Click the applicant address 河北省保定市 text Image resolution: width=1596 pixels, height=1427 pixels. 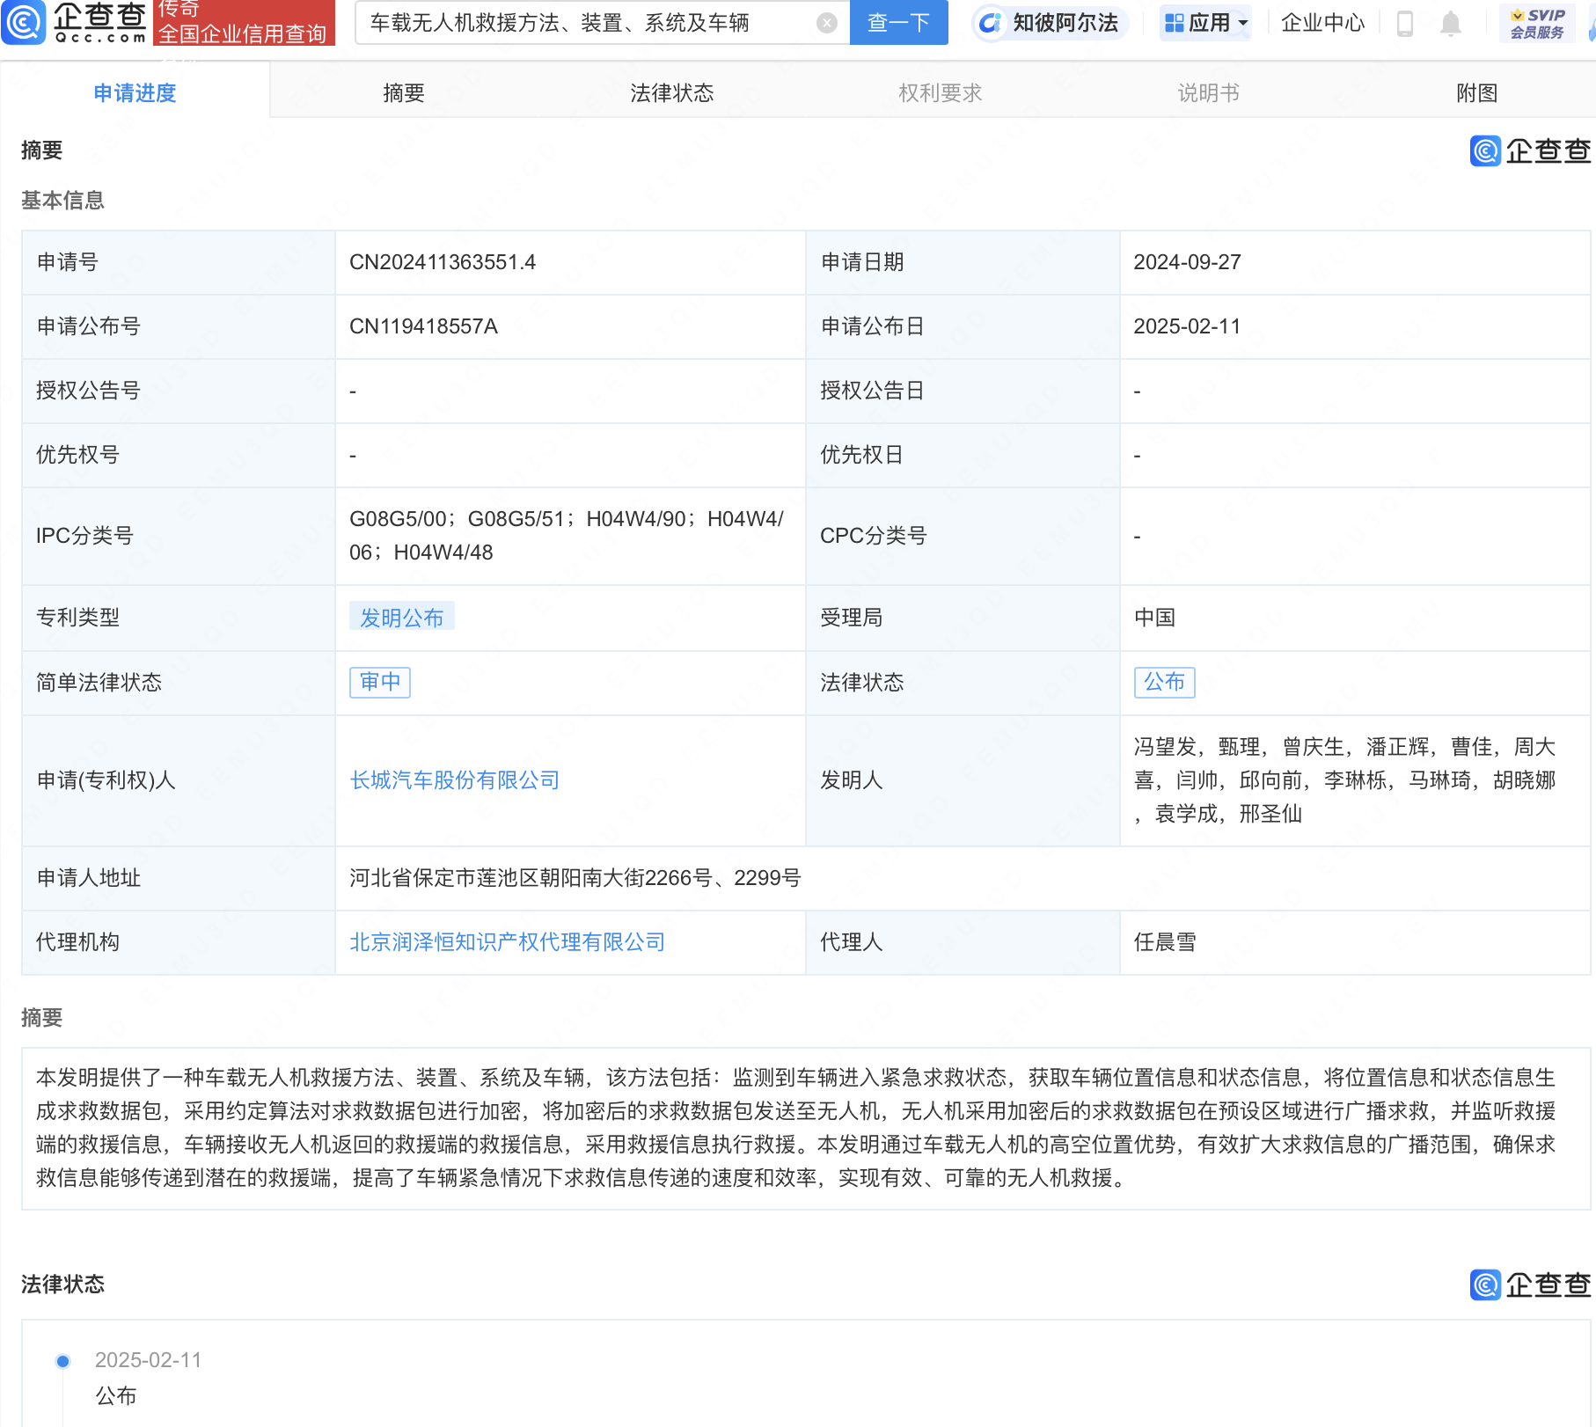coord(575,878)
